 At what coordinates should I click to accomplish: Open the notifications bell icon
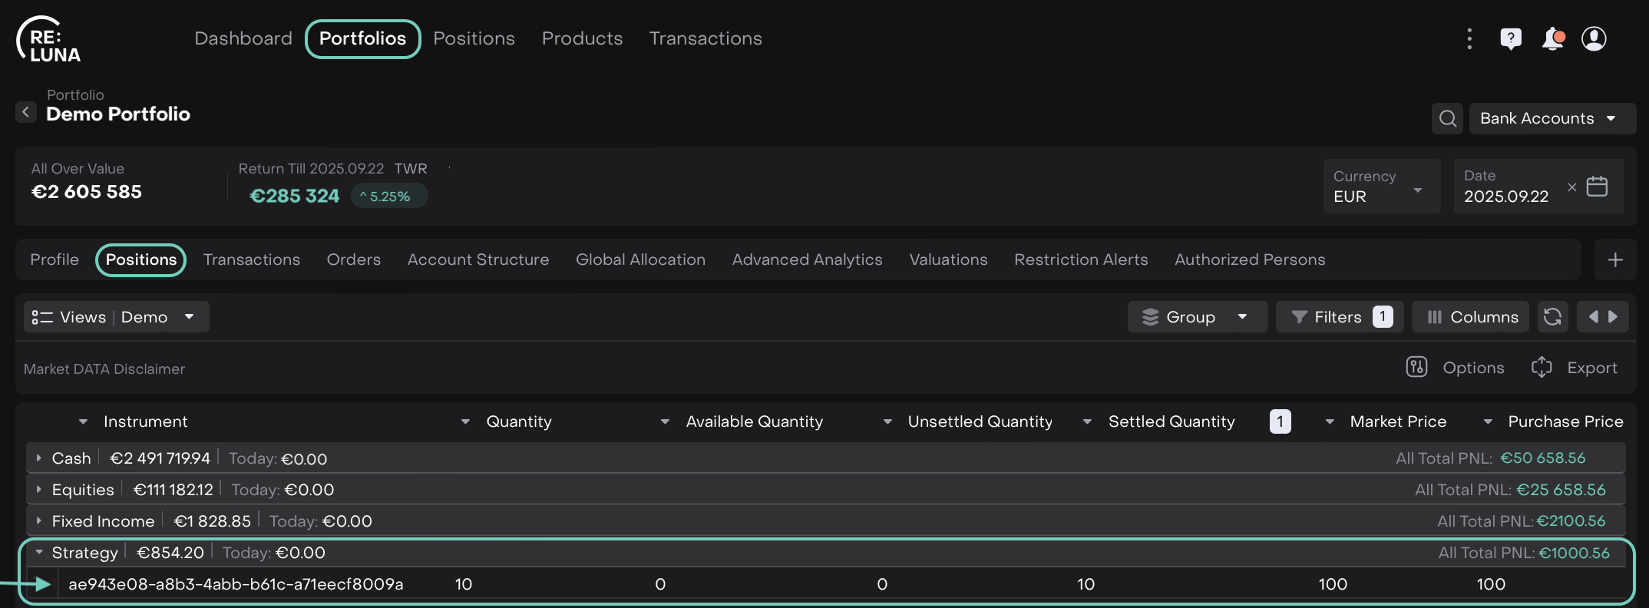(1552, 38)
